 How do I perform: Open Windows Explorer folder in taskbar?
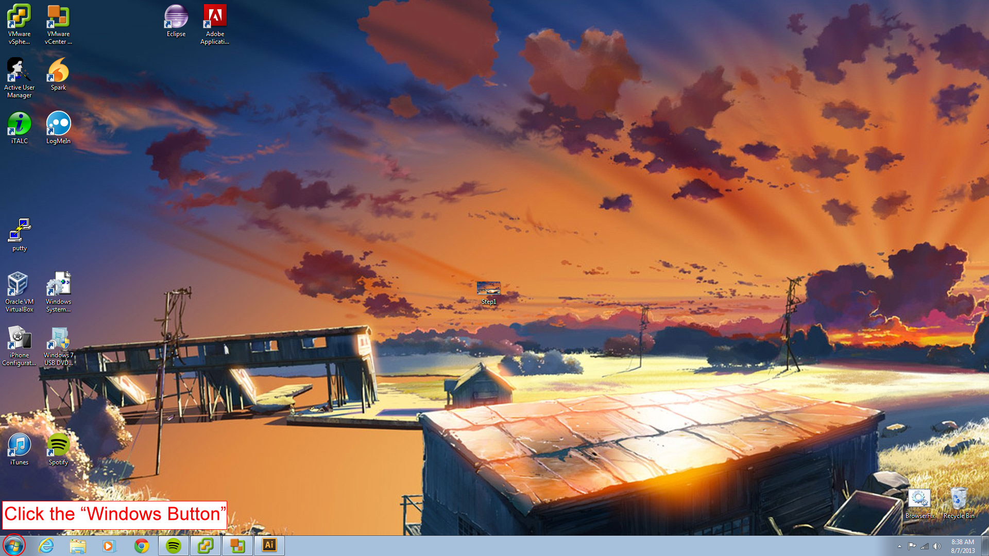78,546
